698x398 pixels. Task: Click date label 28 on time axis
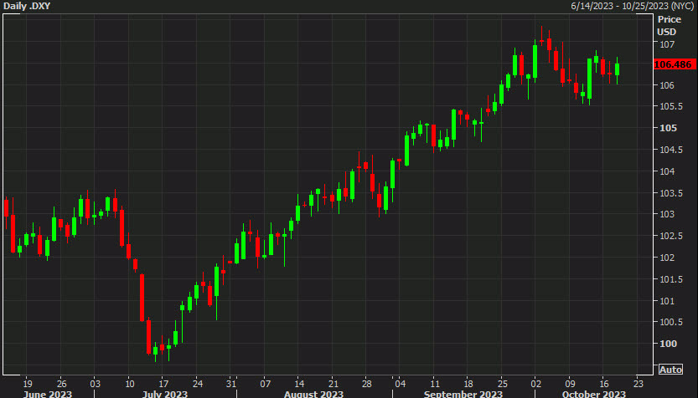[367, 384]
